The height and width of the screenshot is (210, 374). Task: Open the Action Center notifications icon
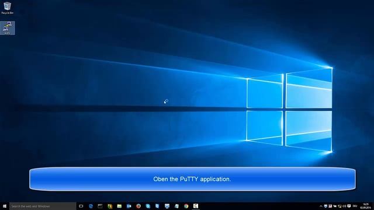349,206
